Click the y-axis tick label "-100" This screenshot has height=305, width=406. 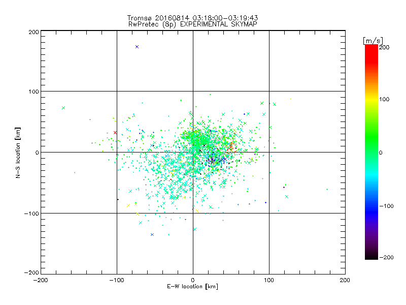31,213
